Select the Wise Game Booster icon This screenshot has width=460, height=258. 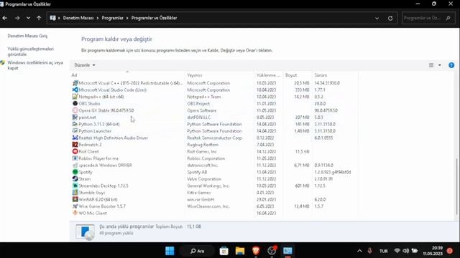pyautogui.click(x=75, y=206)
